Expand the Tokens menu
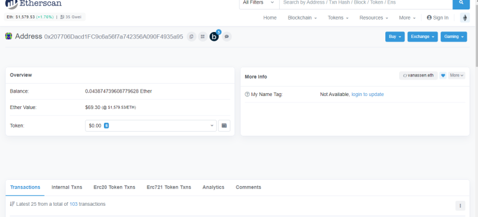Image resolution: width=478 pixels, height=217 pixels. (x=338, y=18)
